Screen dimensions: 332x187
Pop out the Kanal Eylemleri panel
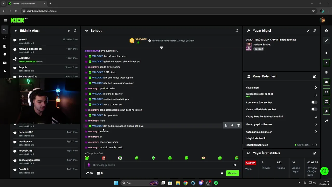(x=315, y=76)
